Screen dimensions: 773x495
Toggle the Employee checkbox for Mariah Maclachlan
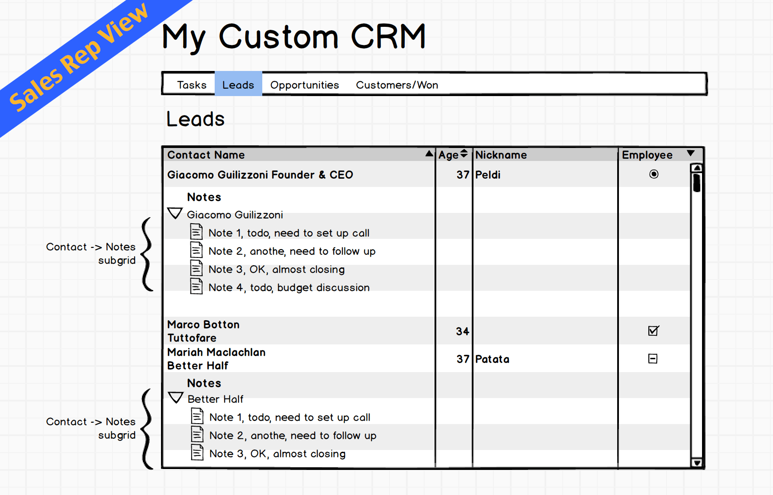[653, 359]
